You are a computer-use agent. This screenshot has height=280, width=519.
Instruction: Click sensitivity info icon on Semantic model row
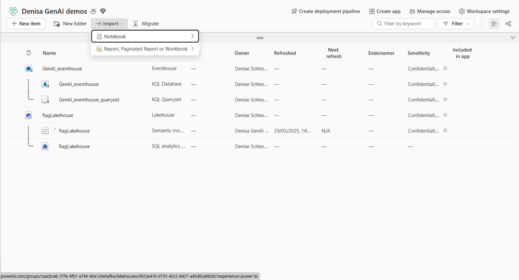tap(445, 131)
